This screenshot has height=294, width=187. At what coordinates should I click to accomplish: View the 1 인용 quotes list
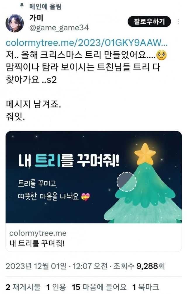[56, 287]
